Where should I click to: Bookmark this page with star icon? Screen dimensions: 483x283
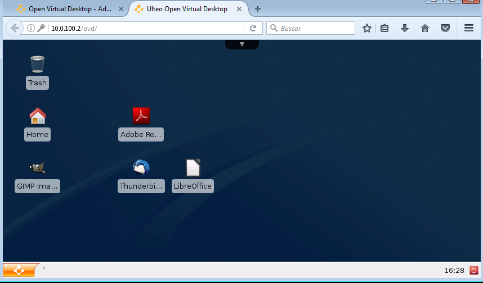[x=367, y=28]
